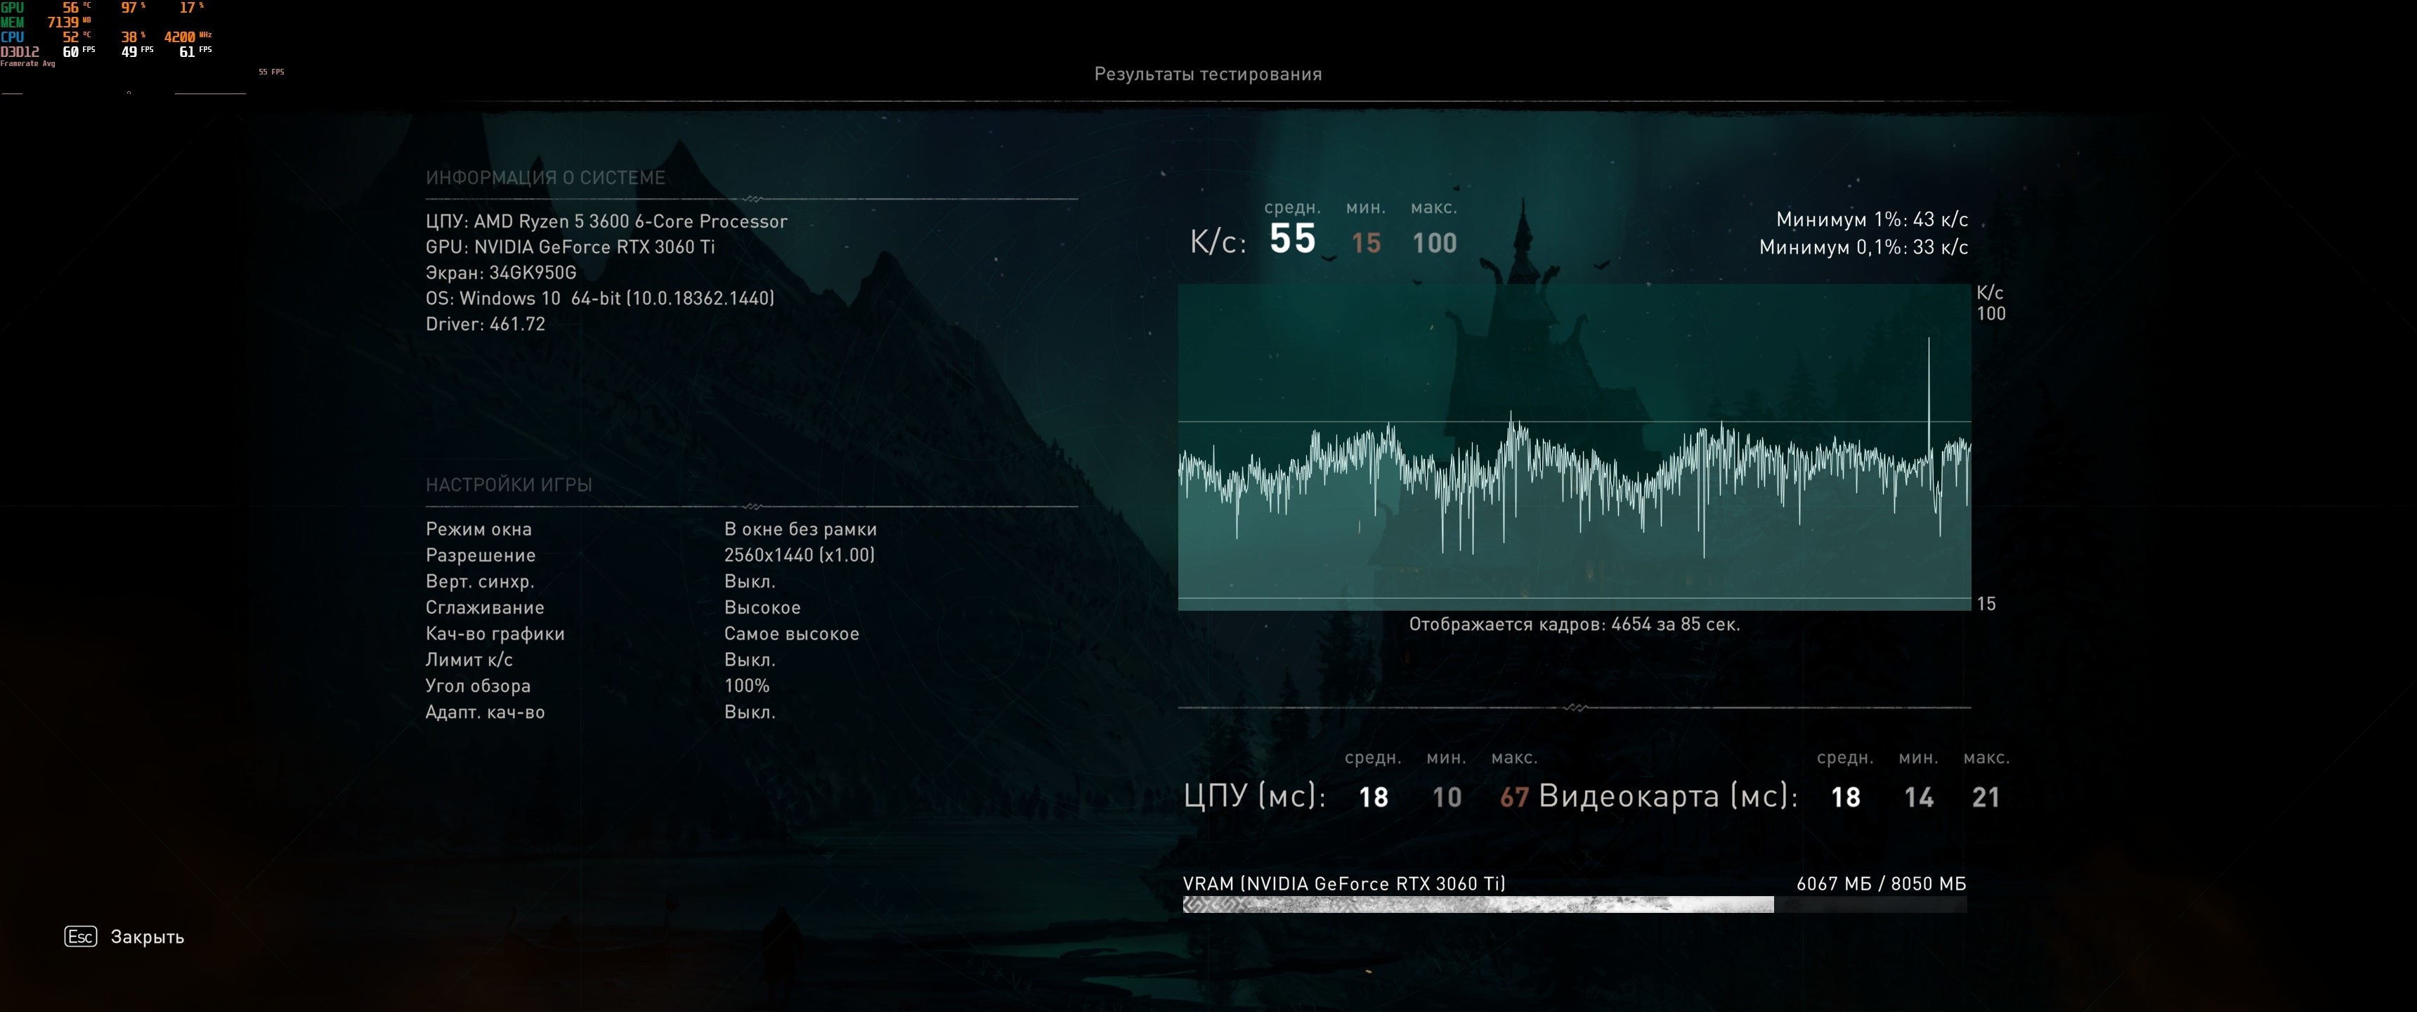Click the Экран: 34GK950G line

(501, 272)
